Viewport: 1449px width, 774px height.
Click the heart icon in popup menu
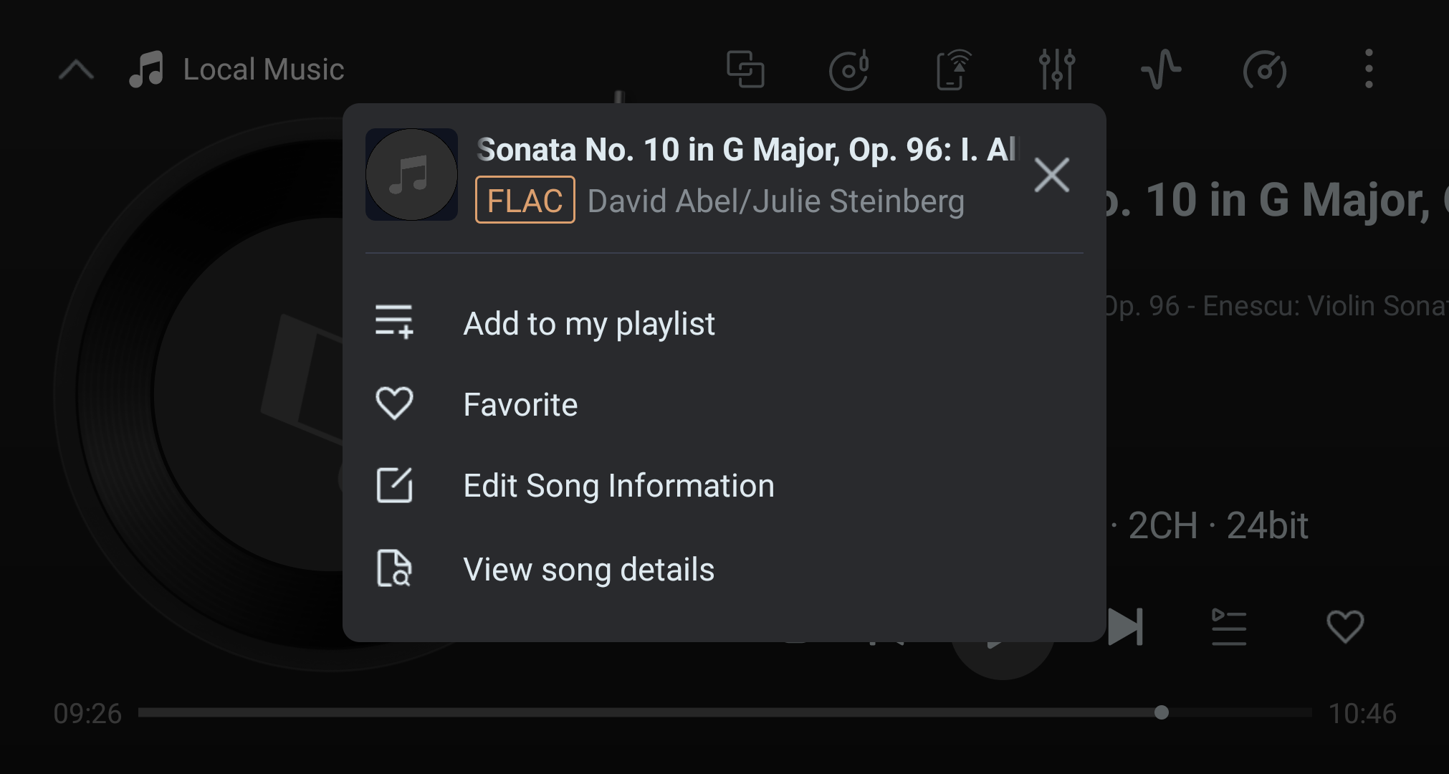(x=394, y=403)
